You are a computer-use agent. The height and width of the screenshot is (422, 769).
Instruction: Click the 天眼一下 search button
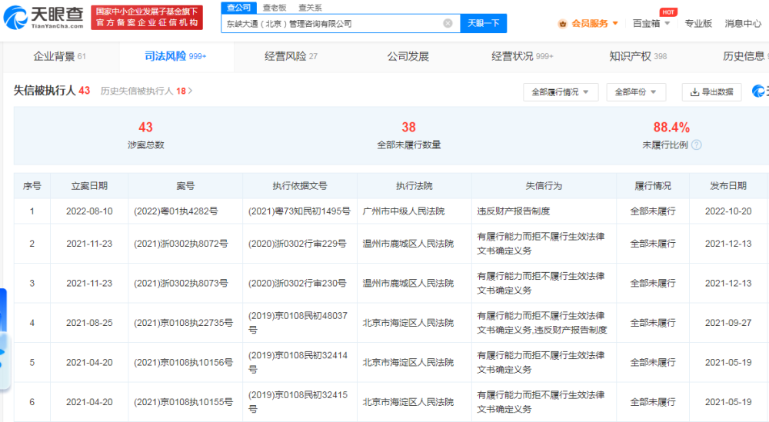(x=483, y=23)
